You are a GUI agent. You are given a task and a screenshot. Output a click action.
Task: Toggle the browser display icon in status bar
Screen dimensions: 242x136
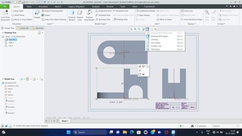[6, 126]
